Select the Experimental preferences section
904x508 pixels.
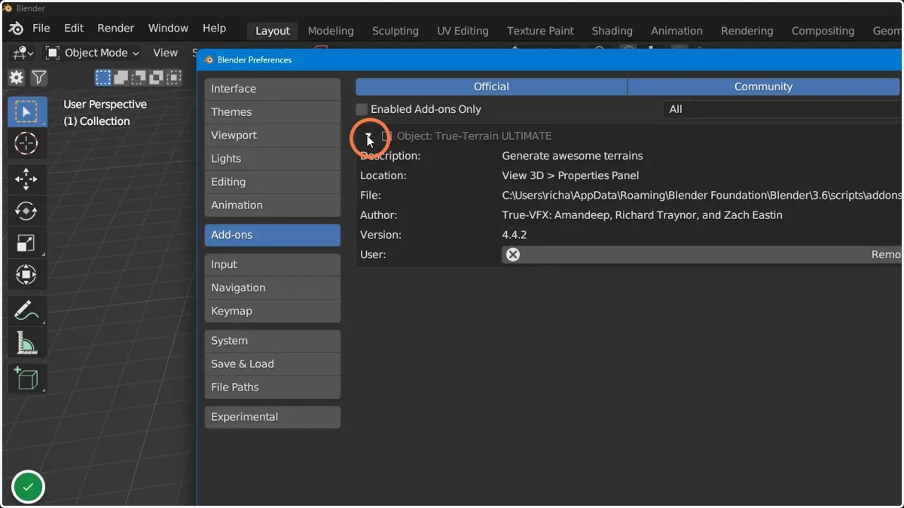(272, 417)
